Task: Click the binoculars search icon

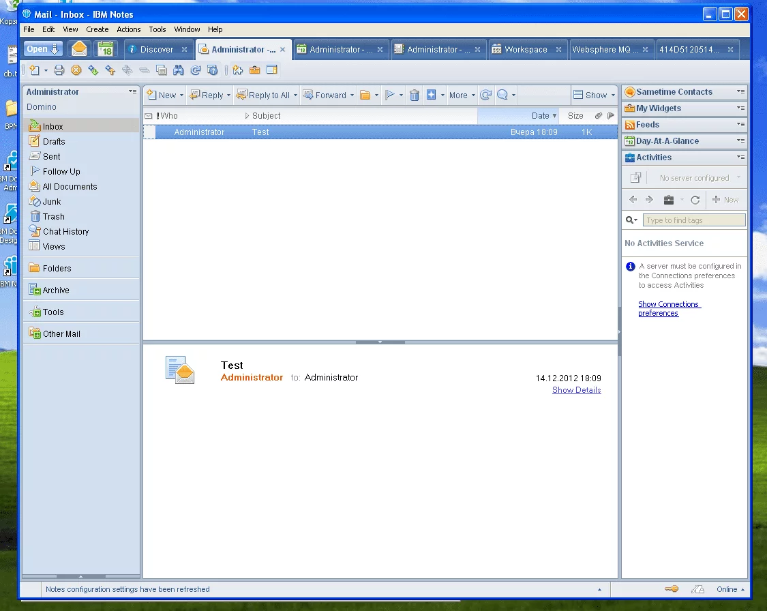Action: point(179,70)
